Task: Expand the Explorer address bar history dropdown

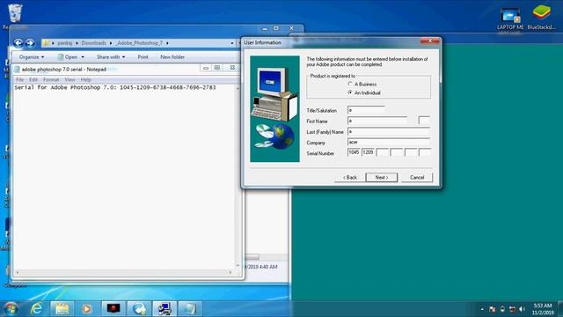Action: pos(232,43)
